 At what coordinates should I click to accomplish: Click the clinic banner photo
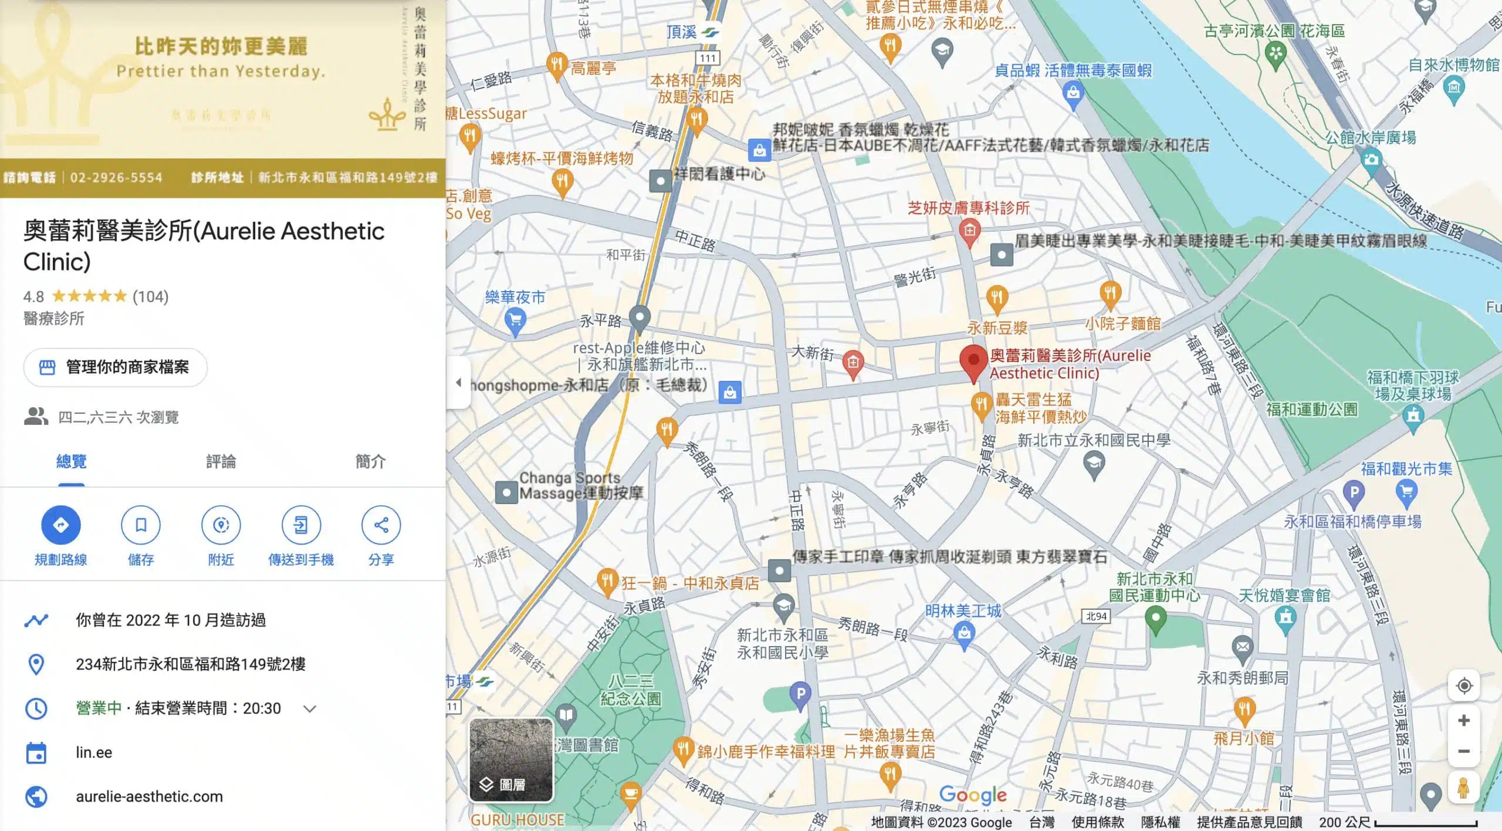point(222,99)
